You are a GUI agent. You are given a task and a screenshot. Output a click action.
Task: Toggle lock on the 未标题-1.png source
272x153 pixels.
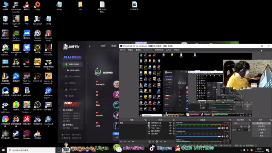(x=174, y=125)
